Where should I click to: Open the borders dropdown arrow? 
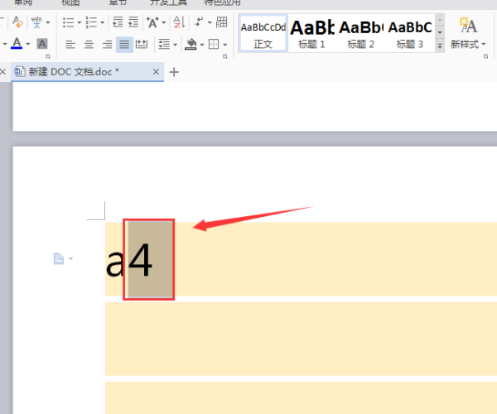coord(225,45)
